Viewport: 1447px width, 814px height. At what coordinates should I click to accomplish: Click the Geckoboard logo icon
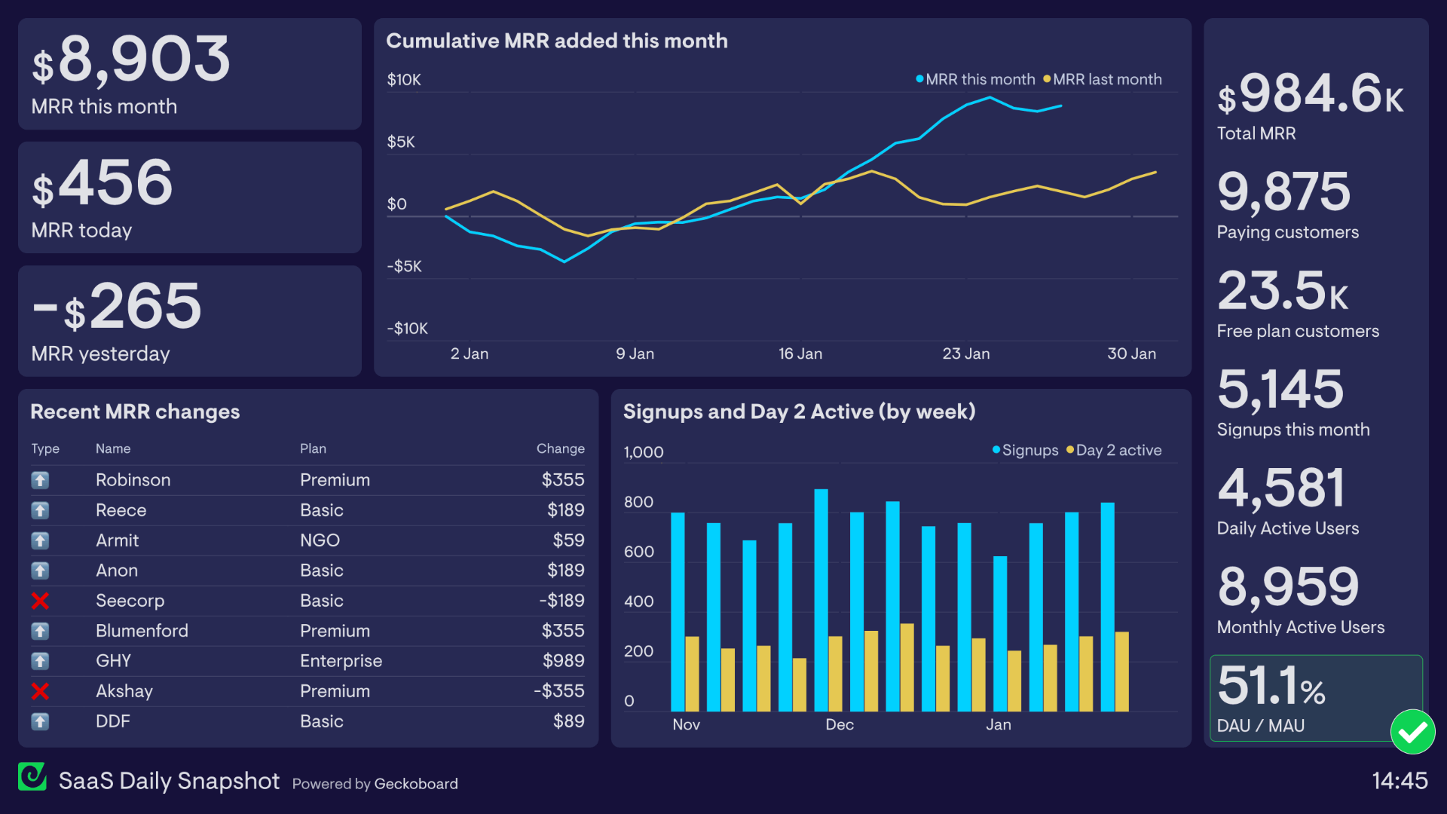(35, 781)
